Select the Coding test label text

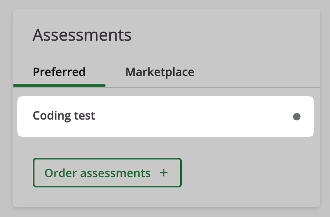[x=64, y=115]
